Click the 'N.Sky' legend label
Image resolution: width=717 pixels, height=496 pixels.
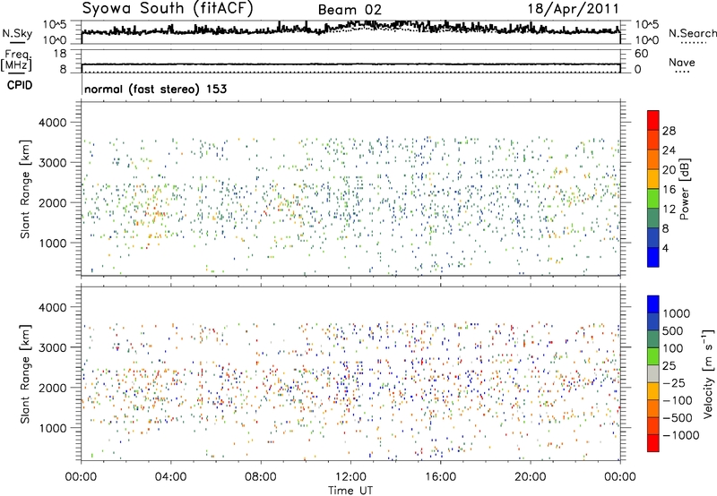click(17, 33)
